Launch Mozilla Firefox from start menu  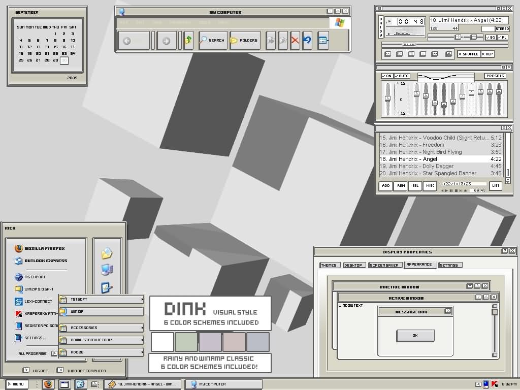(x=40, y=248)
